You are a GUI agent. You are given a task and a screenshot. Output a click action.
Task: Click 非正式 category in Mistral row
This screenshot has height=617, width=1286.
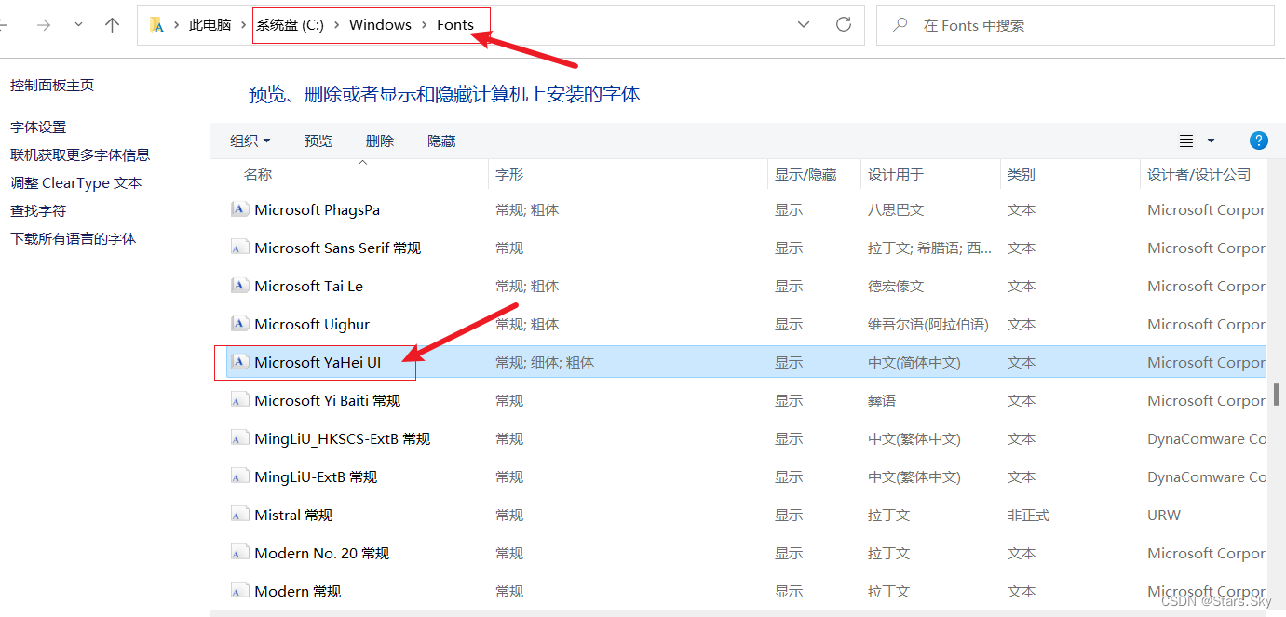click(x=1028, y=515)
